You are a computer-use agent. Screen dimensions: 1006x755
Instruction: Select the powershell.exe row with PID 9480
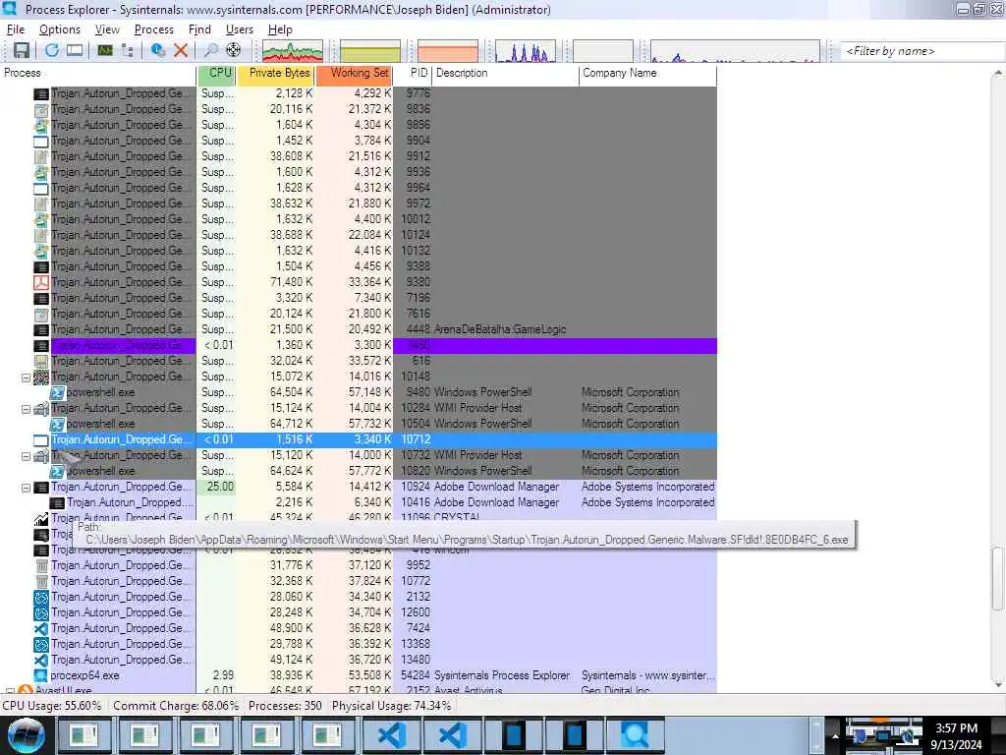point(358,392)
